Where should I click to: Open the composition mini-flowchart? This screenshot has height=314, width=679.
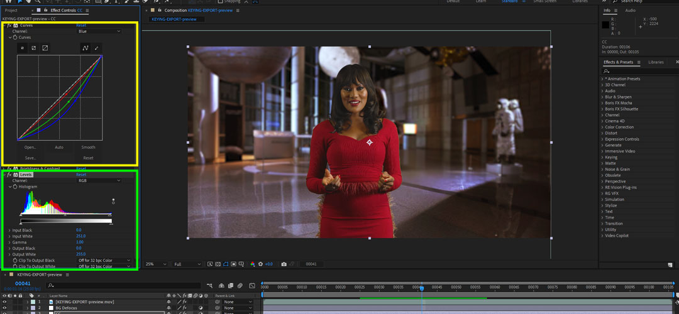pos(210,286)
